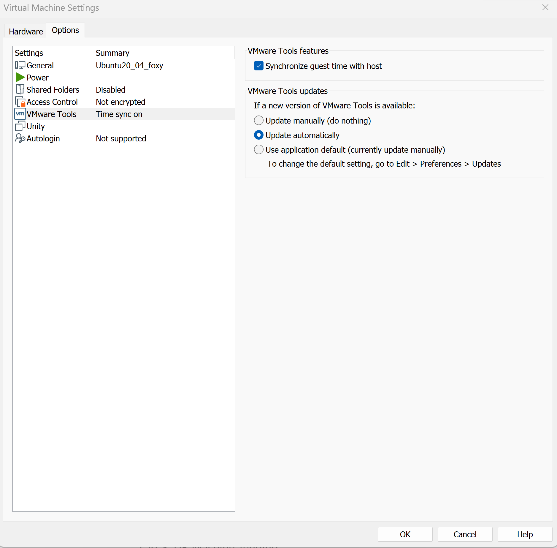
Task: Click the Time sync on summary text
Action: pyautogui.click(x=119, y=114)
